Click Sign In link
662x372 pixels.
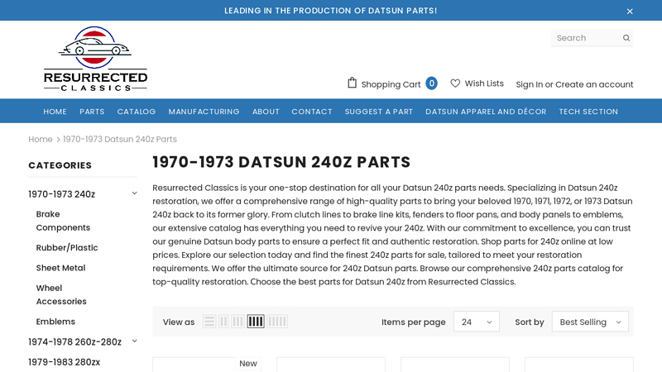(x=530, y=84)
